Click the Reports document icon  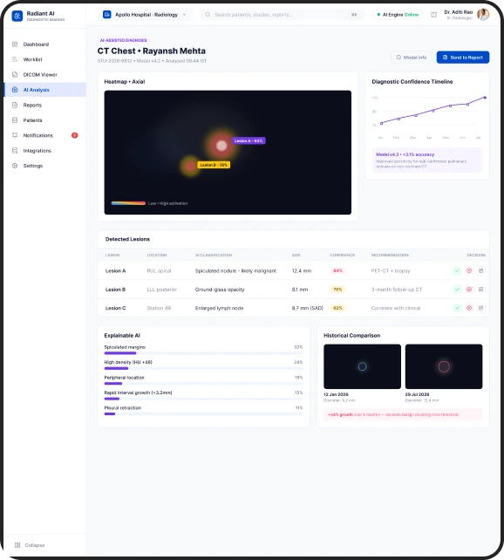click(15, 105)
